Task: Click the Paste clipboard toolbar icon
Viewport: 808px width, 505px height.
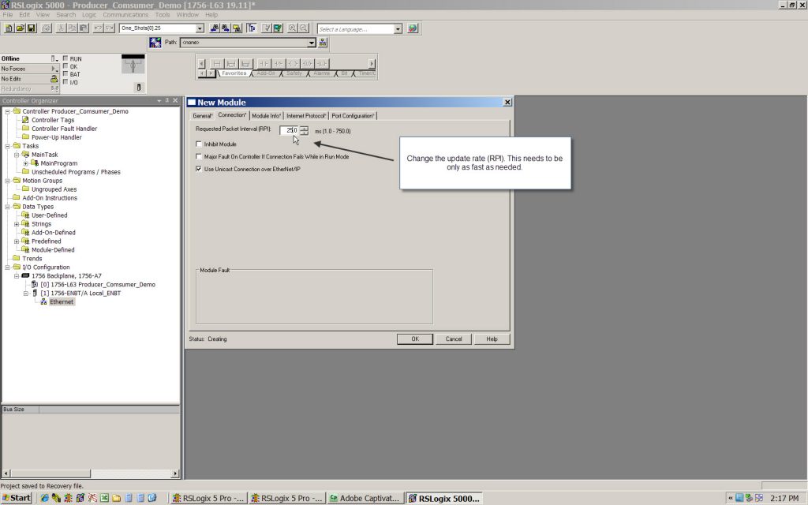Action: point(84,28)
